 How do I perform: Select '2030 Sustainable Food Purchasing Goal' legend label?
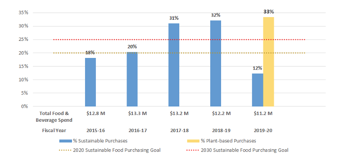[244, 151]
